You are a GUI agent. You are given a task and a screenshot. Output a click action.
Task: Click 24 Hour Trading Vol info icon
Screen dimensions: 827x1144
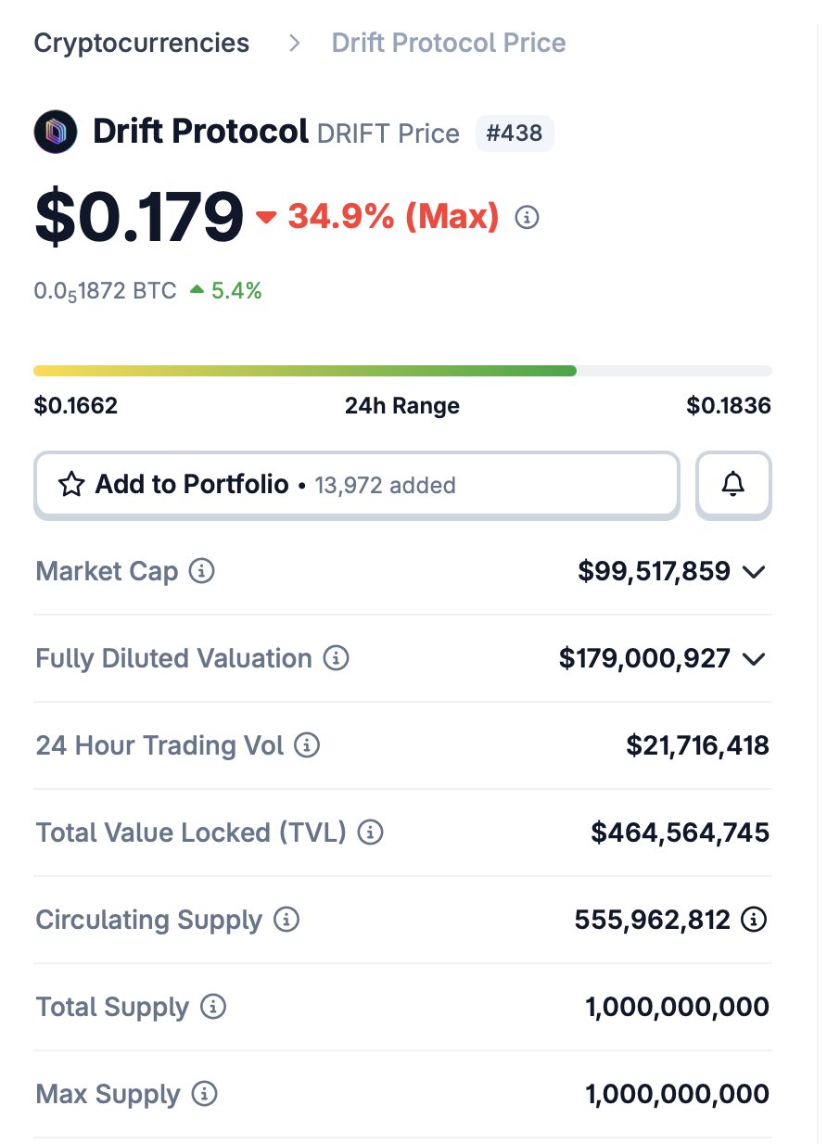(x=307, y=745)
